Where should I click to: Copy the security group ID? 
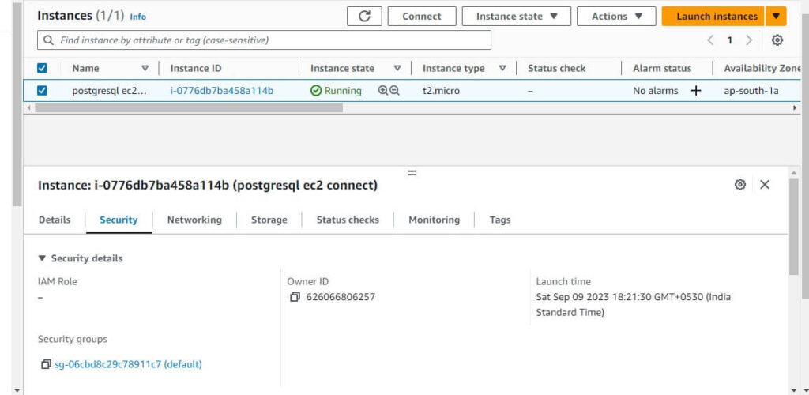coord(46,364)
